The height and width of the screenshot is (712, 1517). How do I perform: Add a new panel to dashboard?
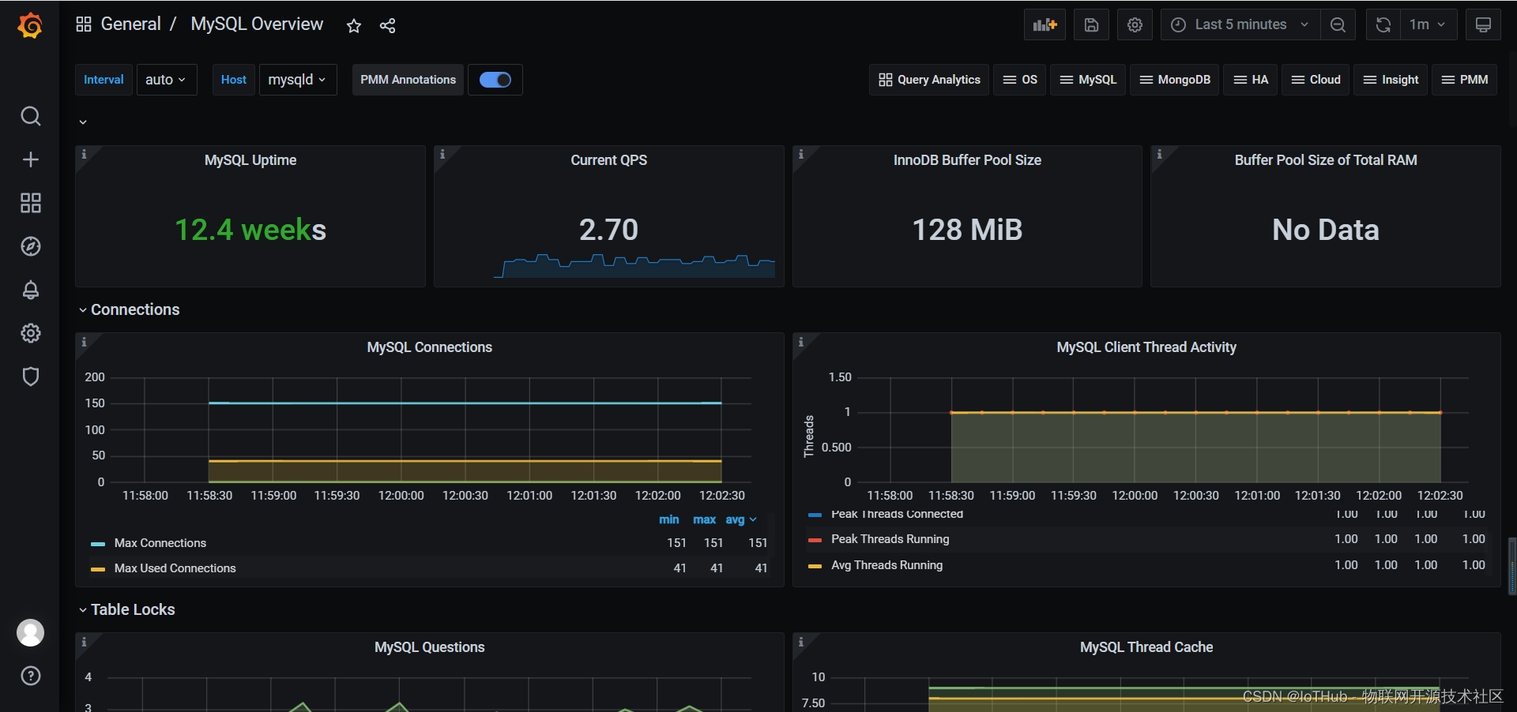[1045, 24]
